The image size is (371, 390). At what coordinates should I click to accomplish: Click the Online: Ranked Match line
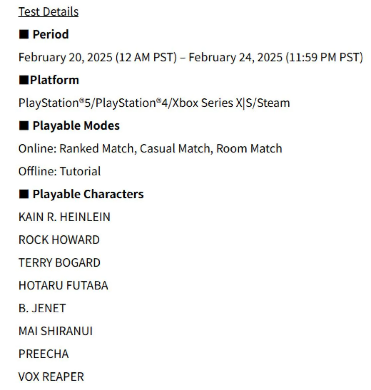pos(150,148)
